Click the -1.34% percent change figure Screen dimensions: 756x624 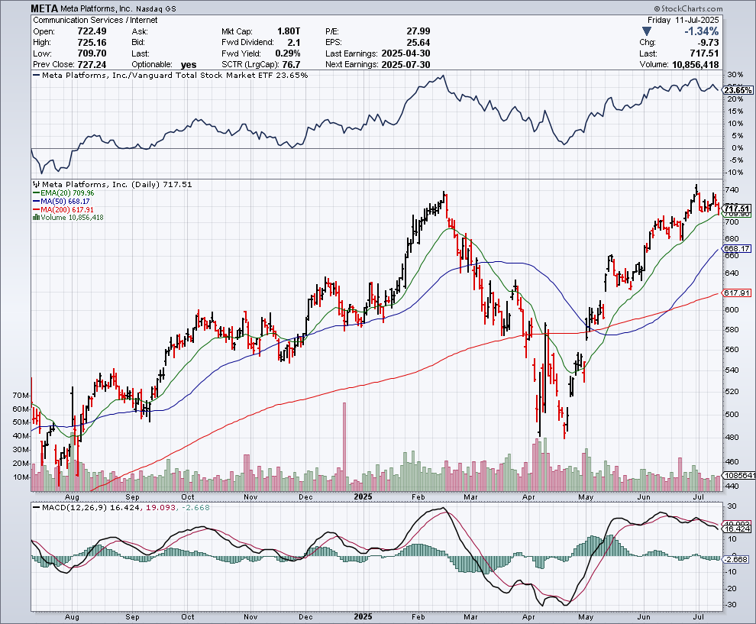[702, 31]
